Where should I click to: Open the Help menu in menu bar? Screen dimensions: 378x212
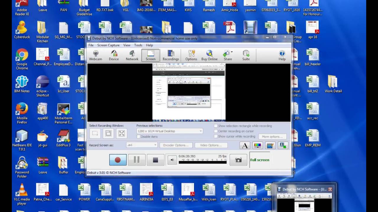(x=149, y=45)
